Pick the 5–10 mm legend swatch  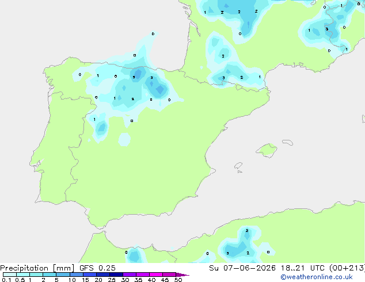(x=63, y=275)
